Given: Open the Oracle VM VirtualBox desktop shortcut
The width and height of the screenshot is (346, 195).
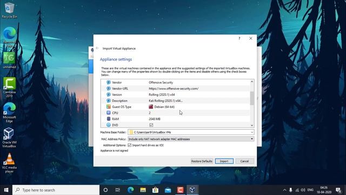Looking at the screenshot, I should click(x=9, y=138).
